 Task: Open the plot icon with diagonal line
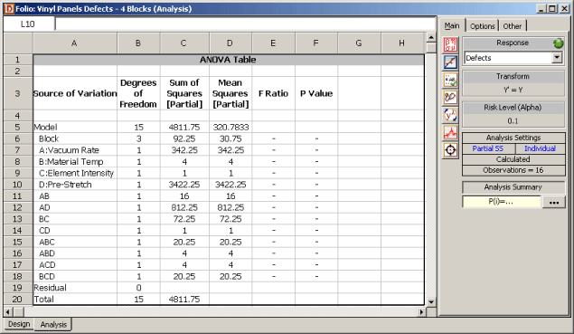pyautogui.click(x=450, y=62)
